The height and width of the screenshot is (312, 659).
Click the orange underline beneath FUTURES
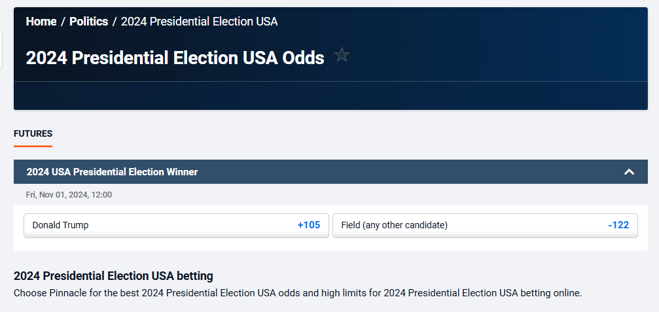pyautogui.click(x=33, y=146)
